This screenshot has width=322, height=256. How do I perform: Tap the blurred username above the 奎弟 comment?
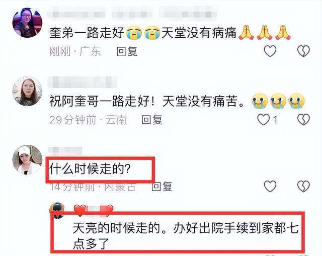click(x=132, y=14)
